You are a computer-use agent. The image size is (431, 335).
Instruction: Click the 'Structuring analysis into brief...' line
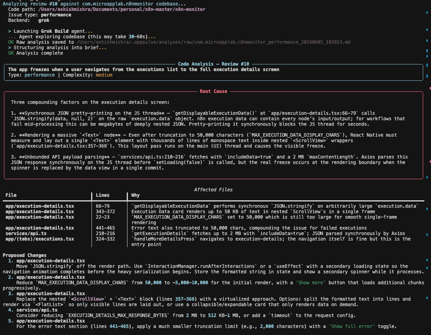(x=57, y=48)
